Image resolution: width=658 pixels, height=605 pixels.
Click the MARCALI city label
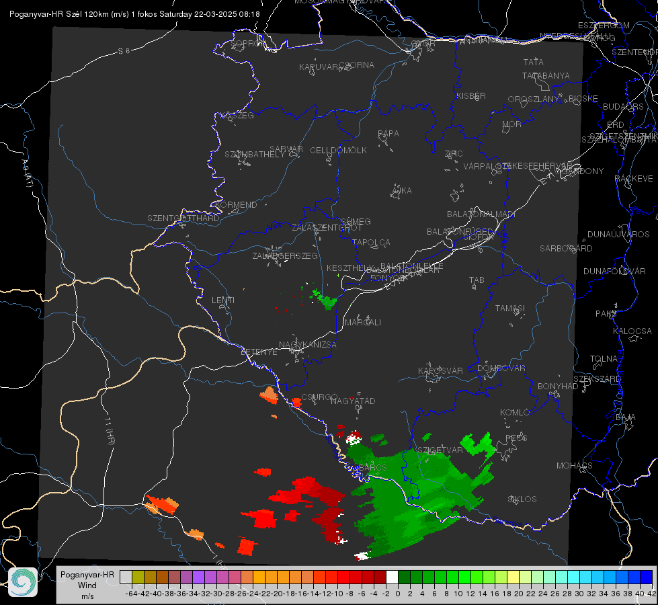(363, 323)
